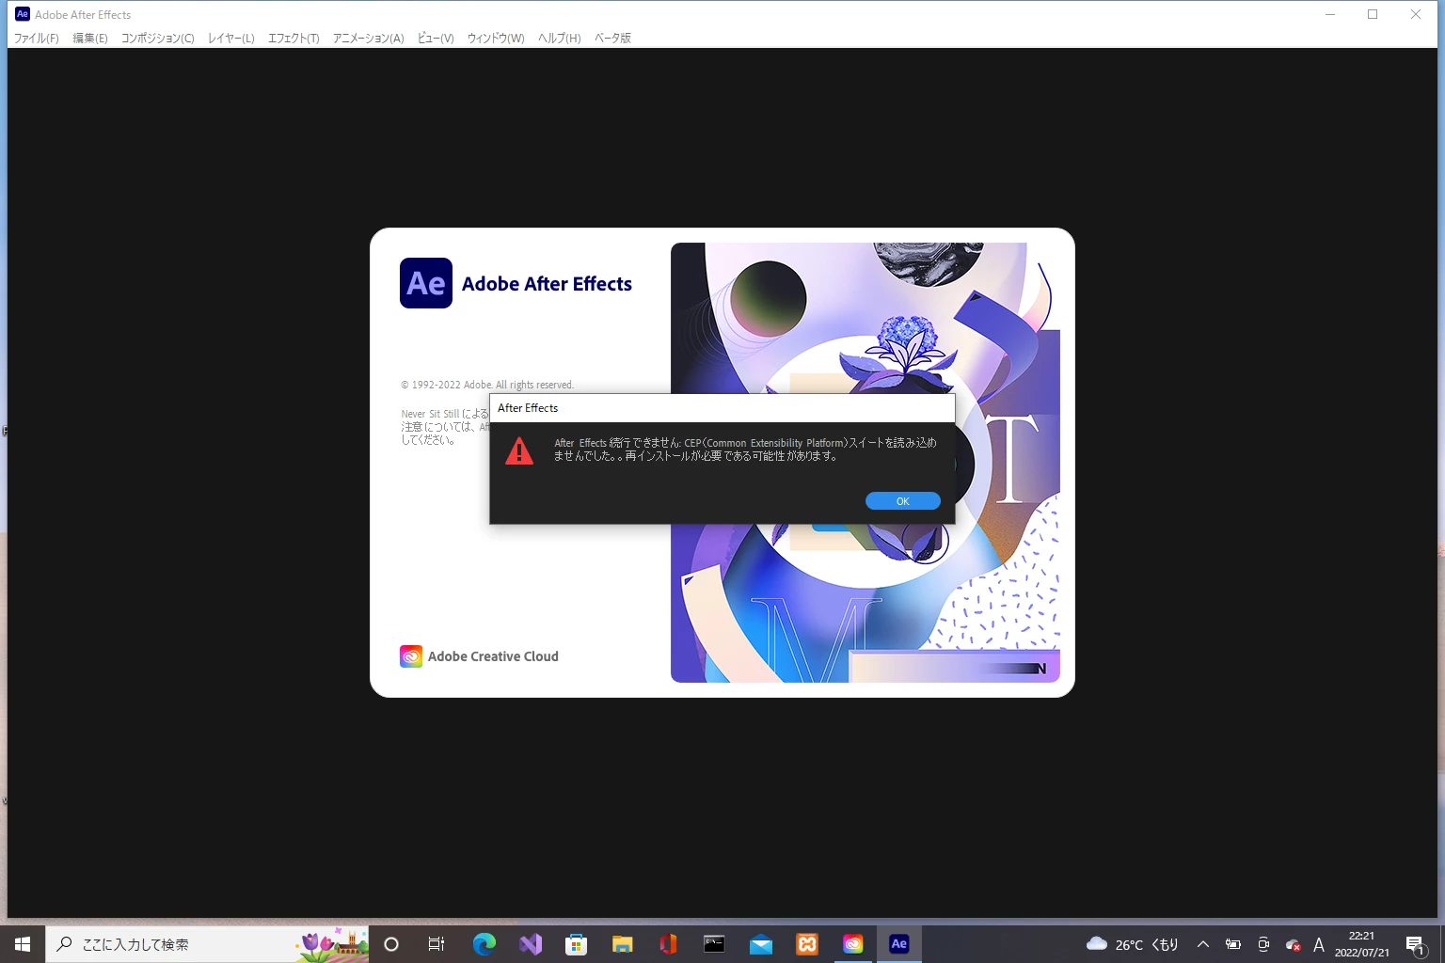Open the XAMPP taskbar icon
The height and width of the screenshot is (963, 1445).
[x=807, y=944]
